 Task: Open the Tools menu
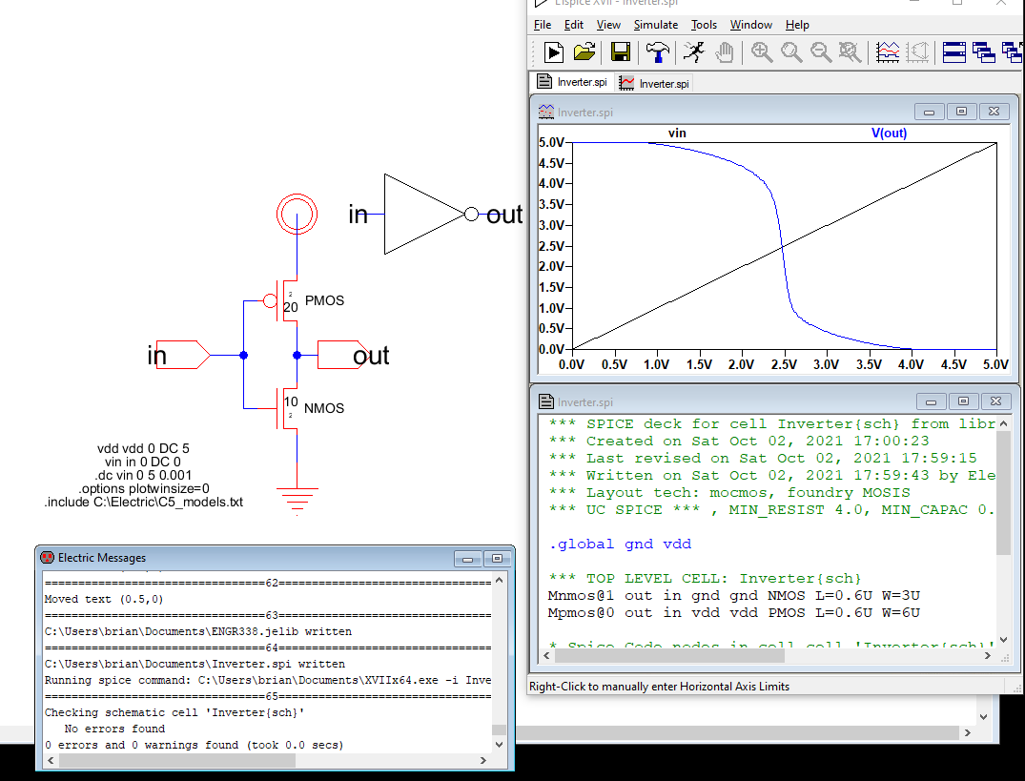[x=704, y=25]
